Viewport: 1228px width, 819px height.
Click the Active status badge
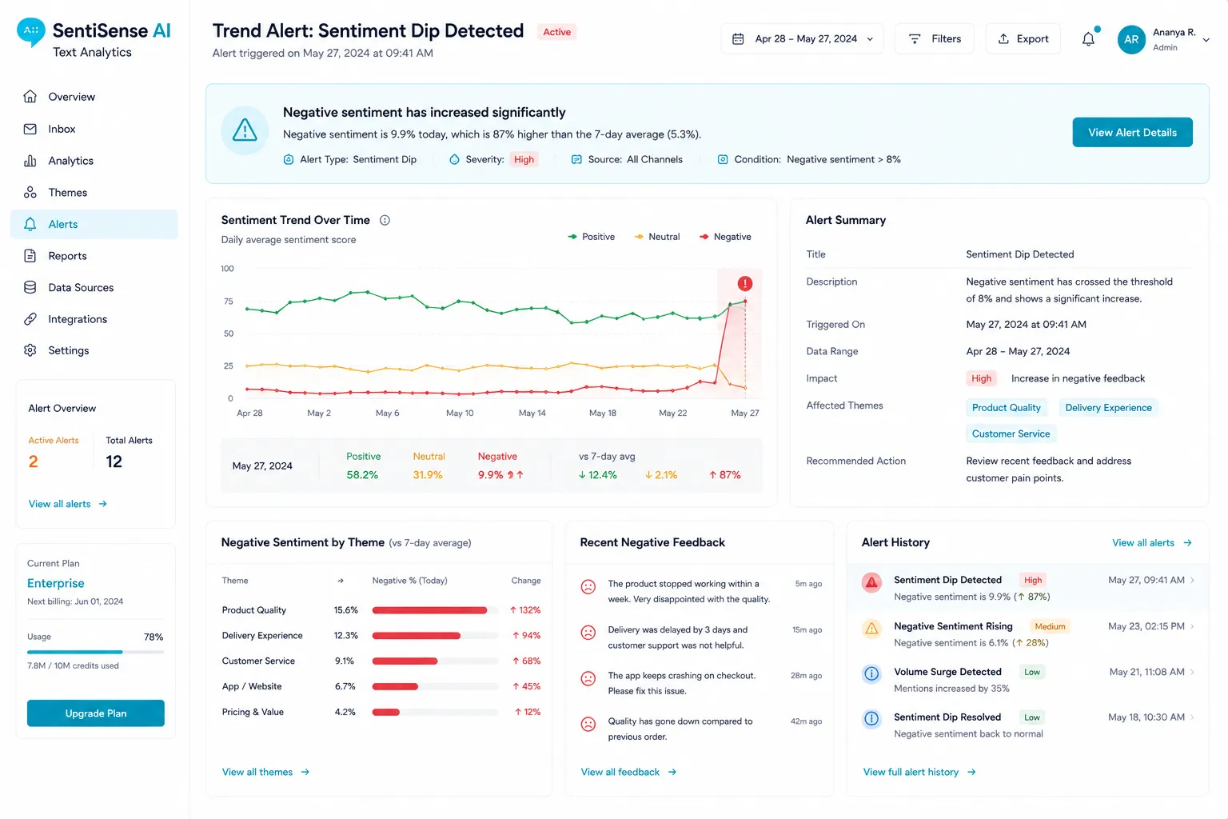[556, 32]
